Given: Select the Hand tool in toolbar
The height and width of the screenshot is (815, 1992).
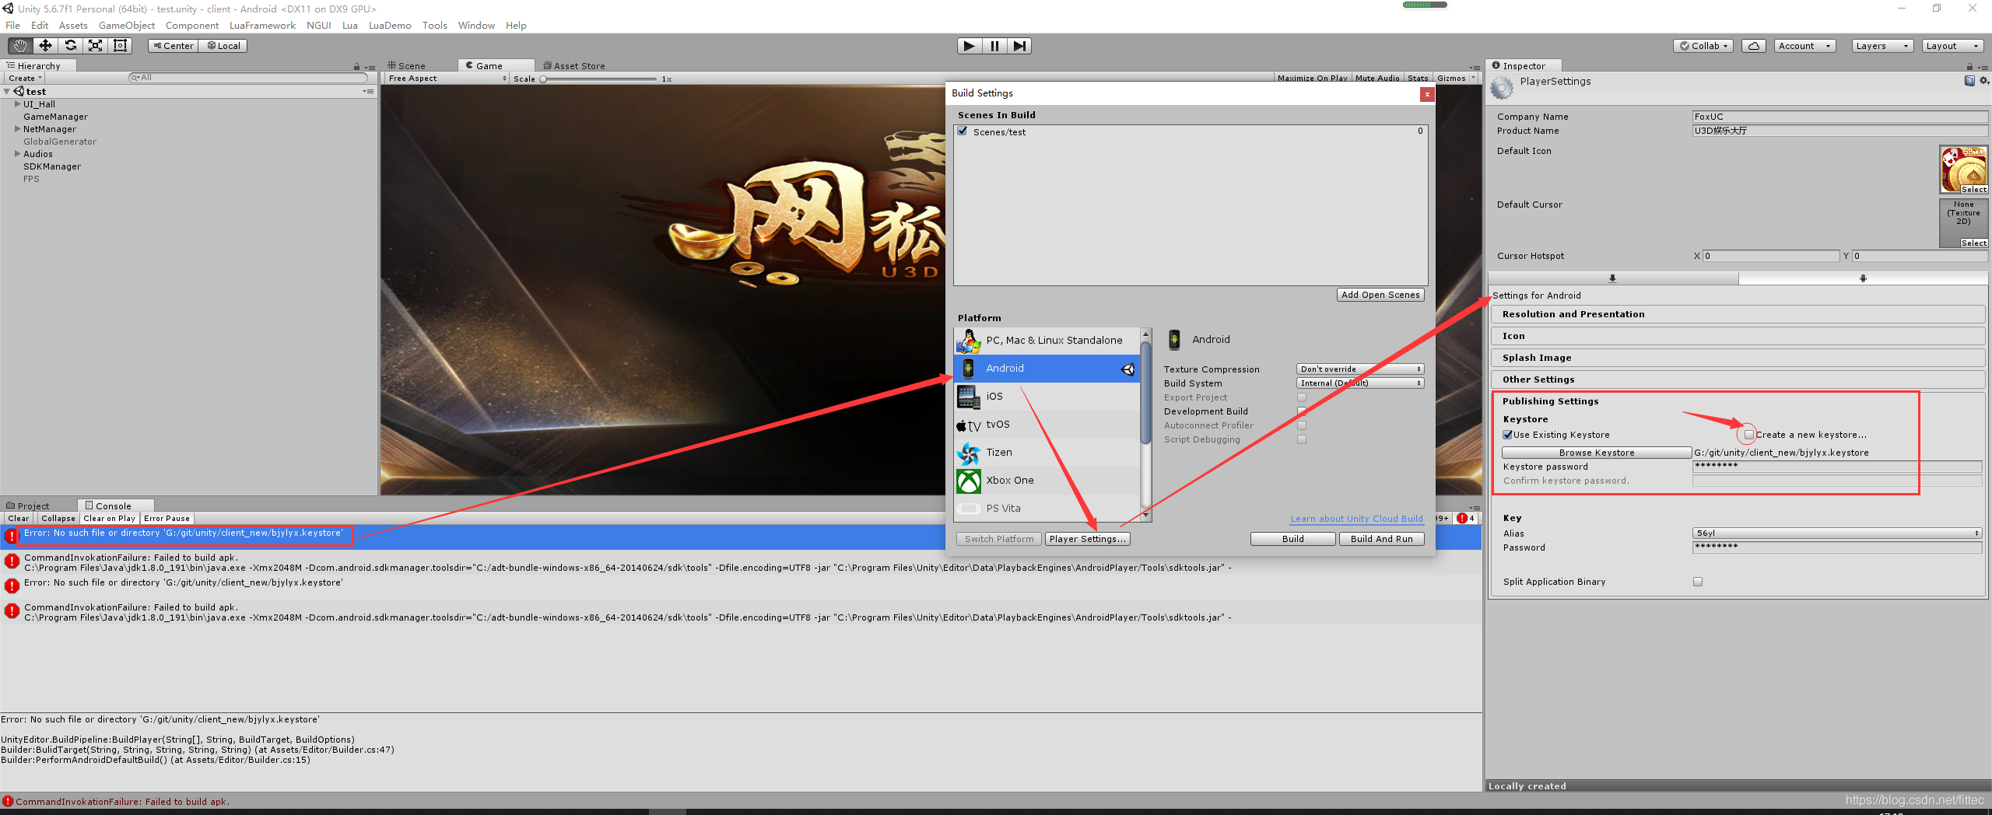Looking at the screenshot, I should [20, 46].
